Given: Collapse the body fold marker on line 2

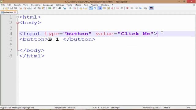Looking at the screenshot, I should coord(18,23).
